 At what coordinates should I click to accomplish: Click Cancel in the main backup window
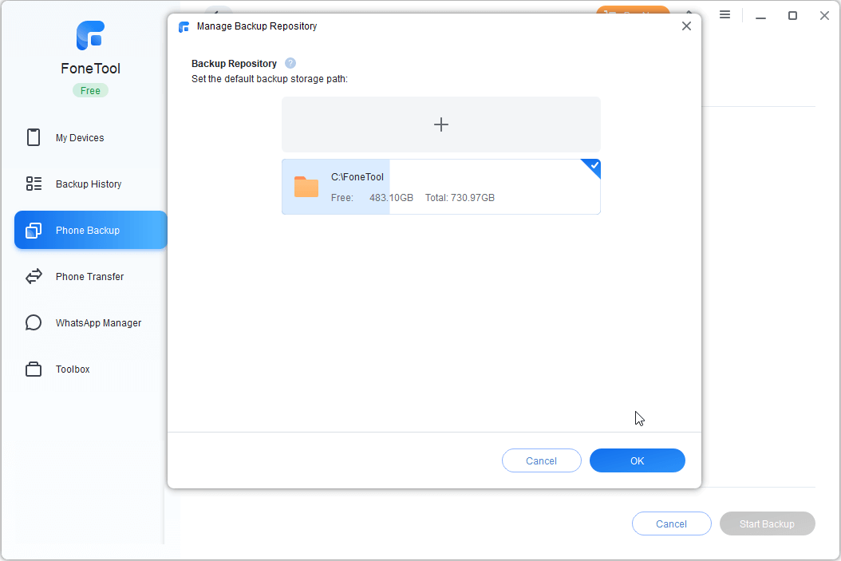coord(671,523)
